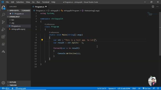Click the Ln 9, Col 51 status entry
This screenshot has height=90, width=161.
coord(102,88)
